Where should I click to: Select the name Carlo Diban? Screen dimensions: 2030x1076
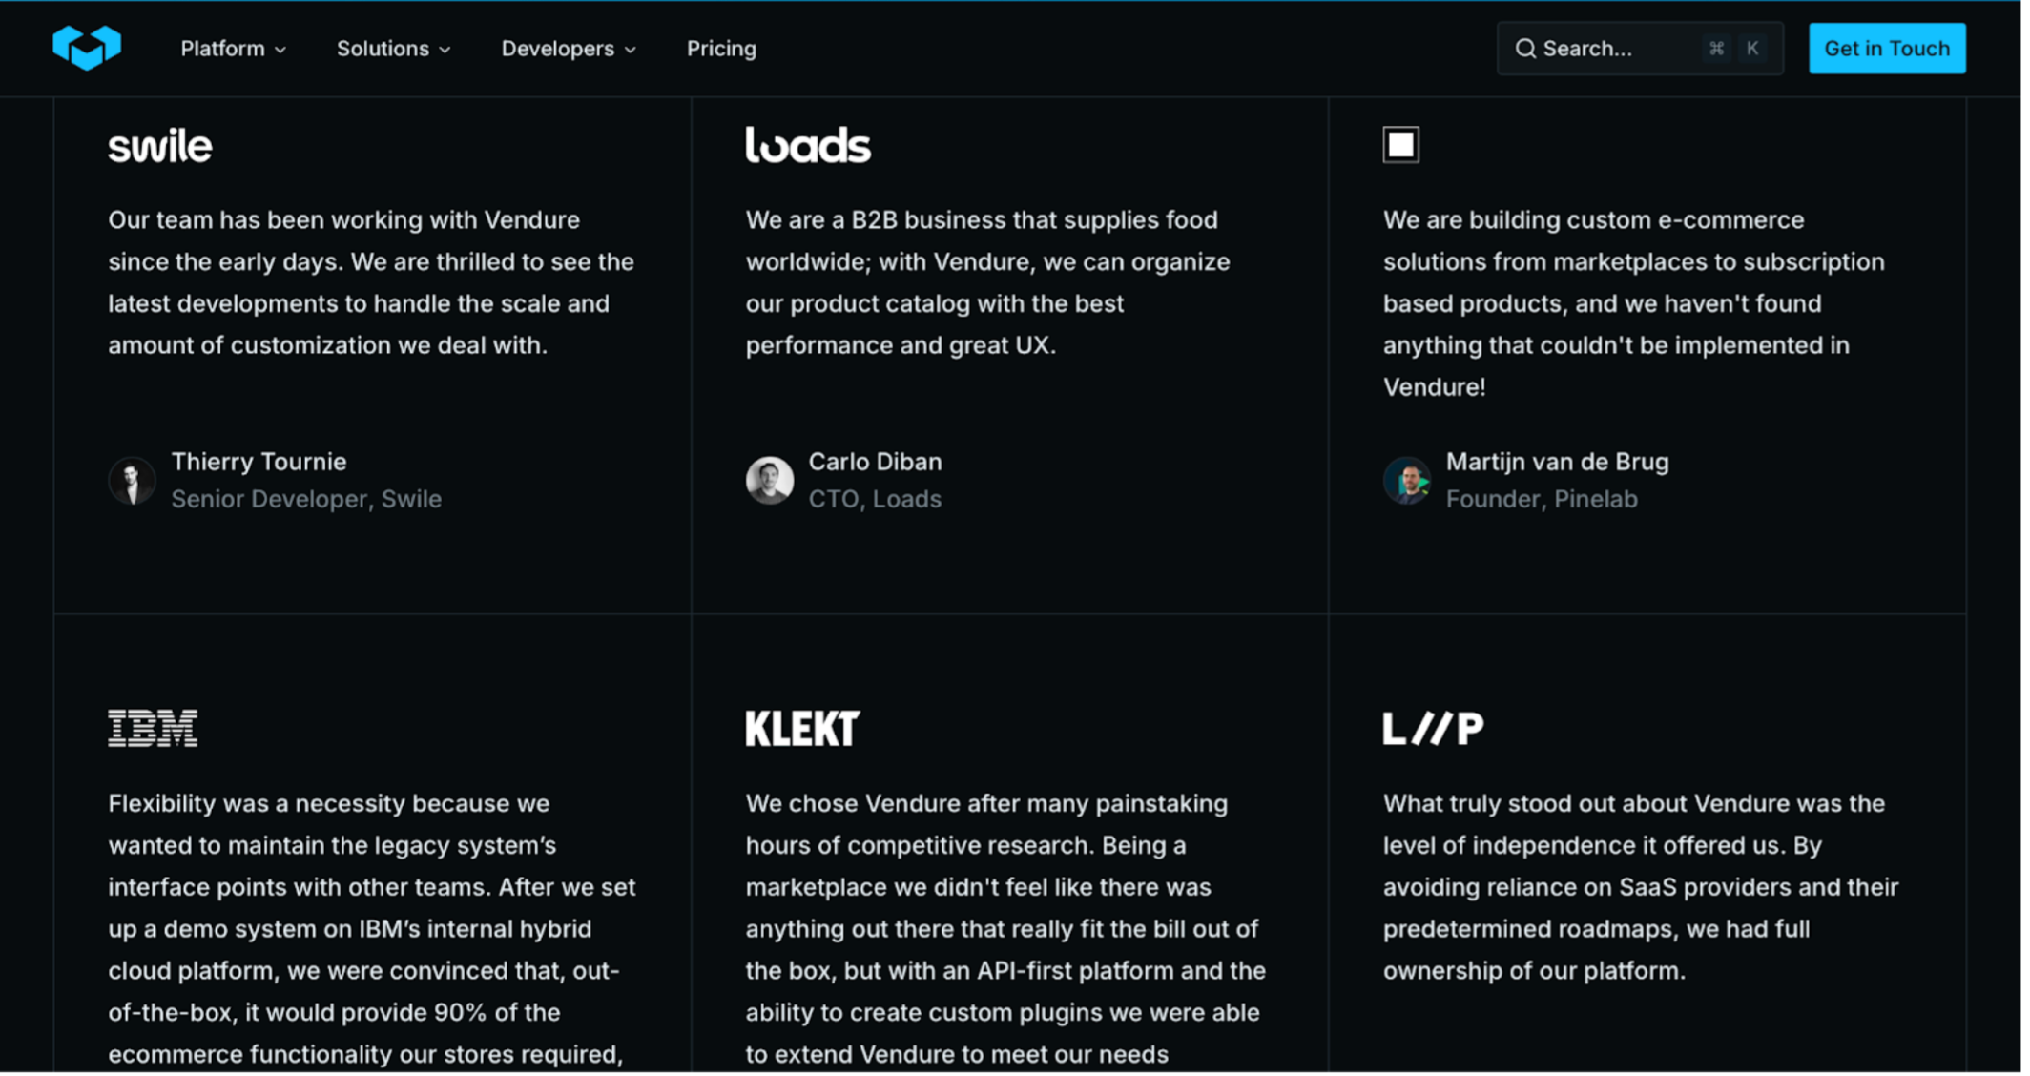(x=875, y=462)
